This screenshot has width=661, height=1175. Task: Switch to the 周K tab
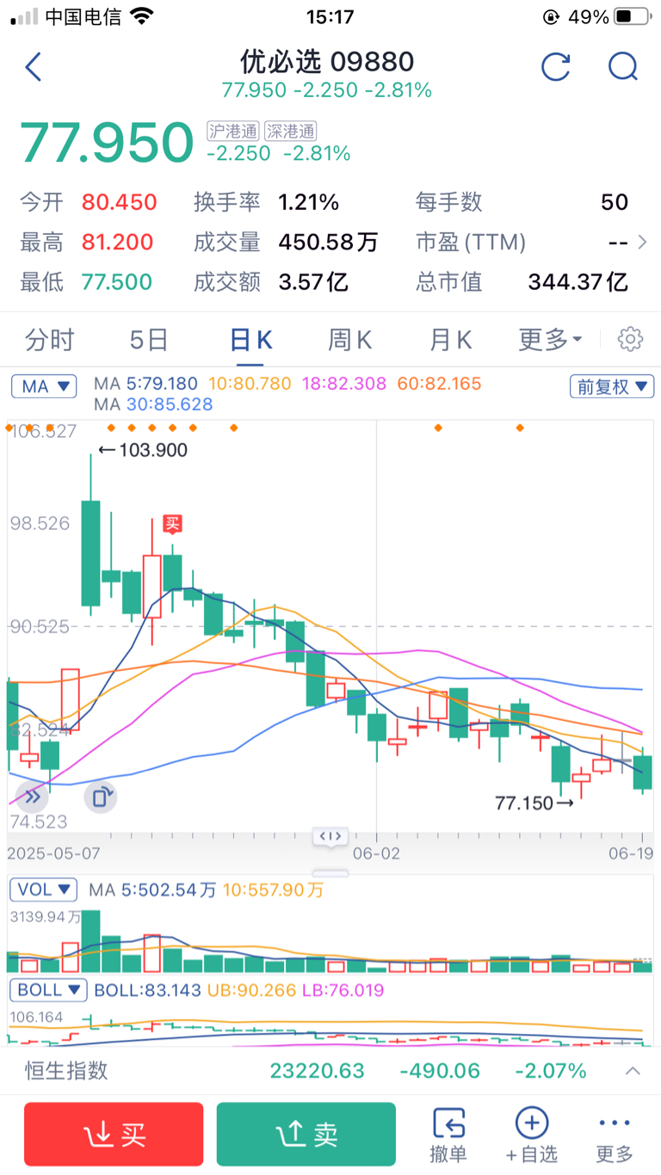pos(349,340)
